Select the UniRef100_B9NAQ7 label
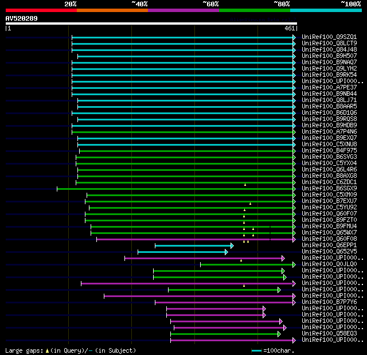This screenshot has width=367, height=355. tap(329, 63)
